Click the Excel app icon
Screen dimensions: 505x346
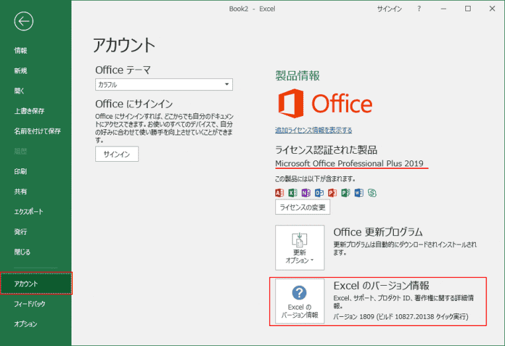coord(293,193)
